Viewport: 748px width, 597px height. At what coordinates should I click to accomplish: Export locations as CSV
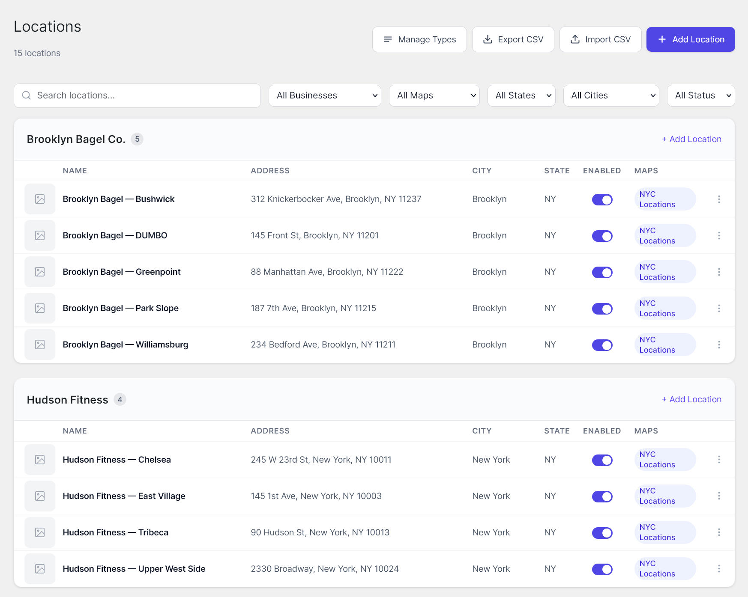[513, 39]
